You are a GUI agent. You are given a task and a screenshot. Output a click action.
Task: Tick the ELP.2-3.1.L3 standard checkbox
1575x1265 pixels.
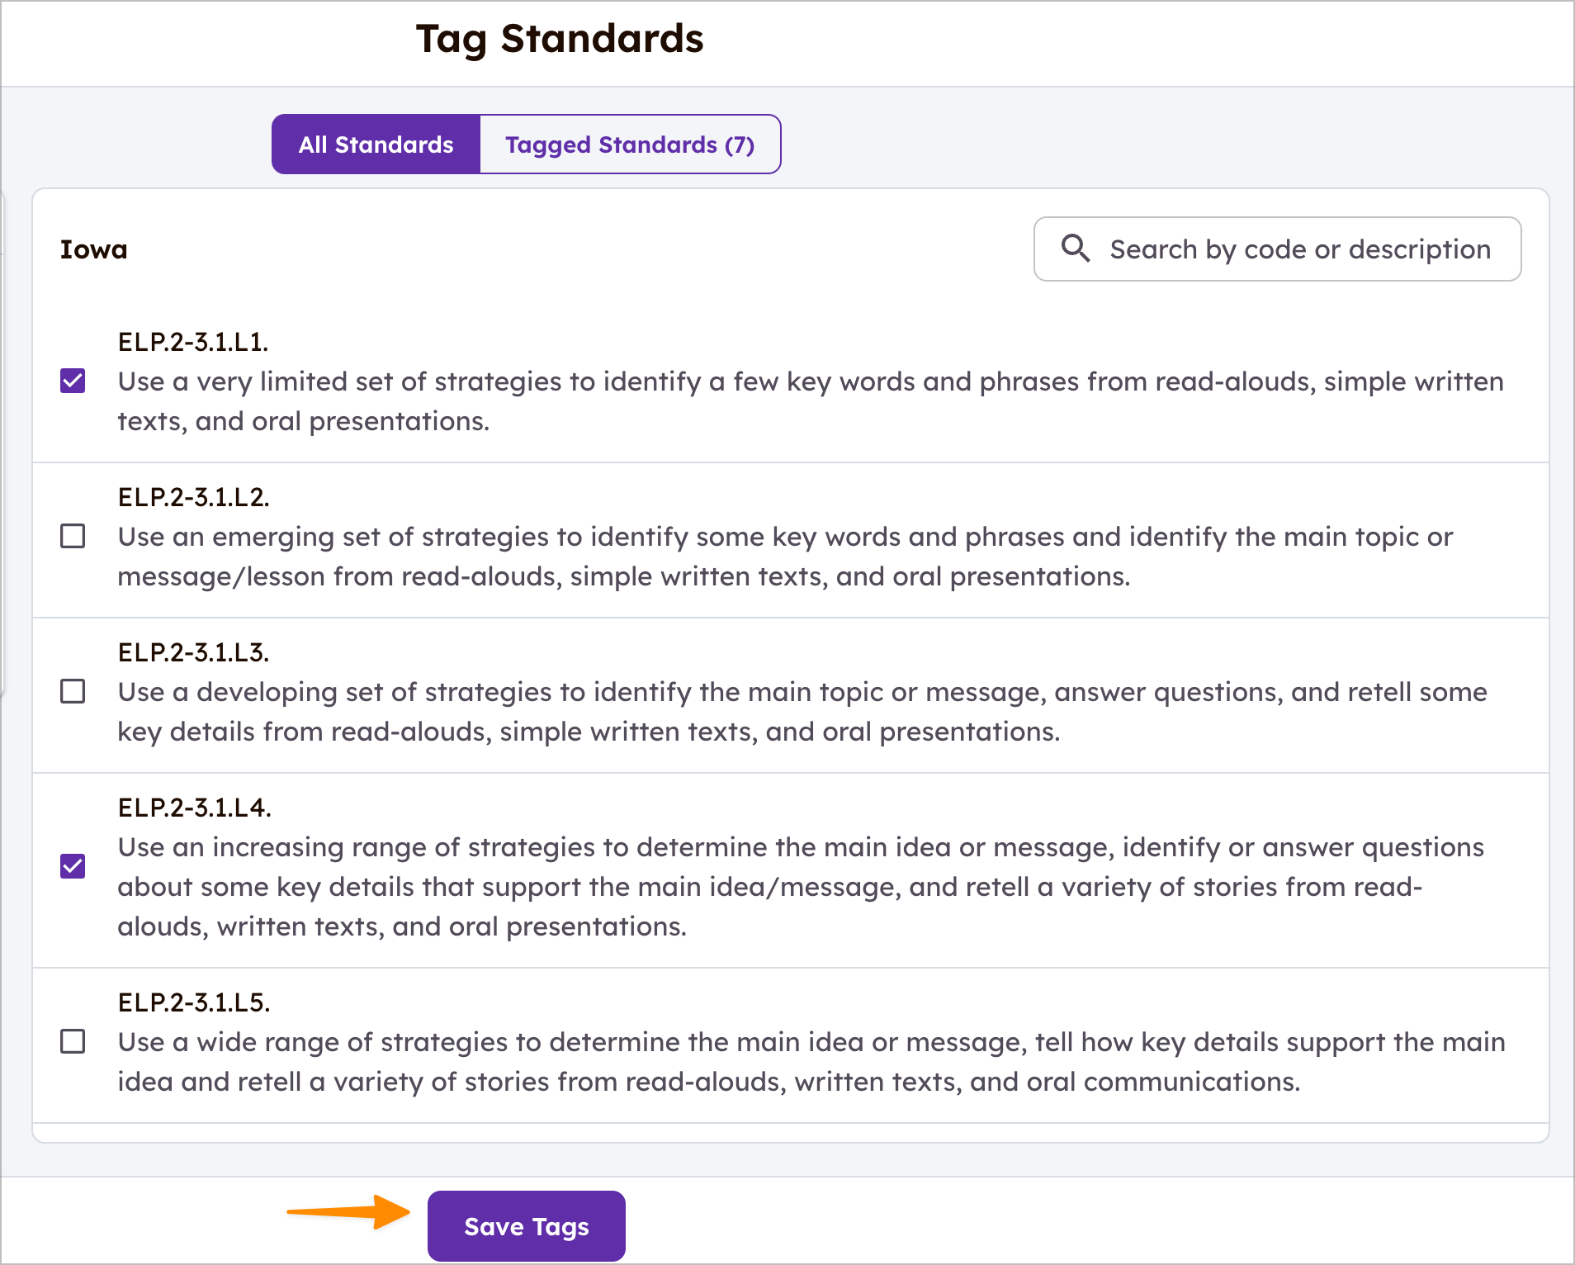point(73,691)
